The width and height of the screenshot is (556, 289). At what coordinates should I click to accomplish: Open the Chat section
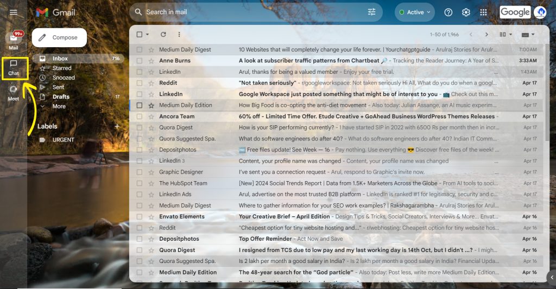[x=14, y=68]
